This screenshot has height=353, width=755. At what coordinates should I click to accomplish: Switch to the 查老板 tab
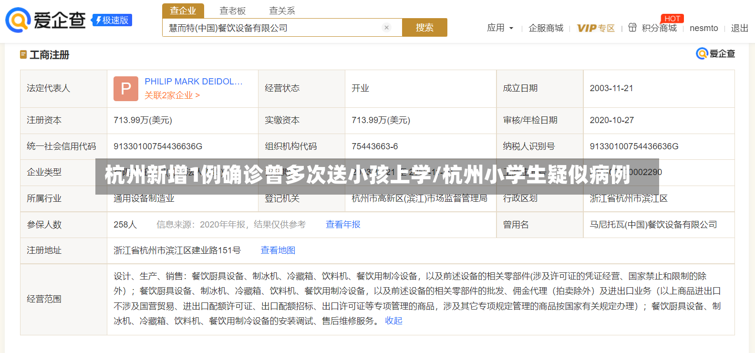[233, 10]
